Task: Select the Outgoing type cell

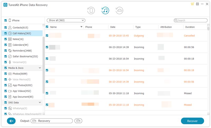Action: [139, 36]
